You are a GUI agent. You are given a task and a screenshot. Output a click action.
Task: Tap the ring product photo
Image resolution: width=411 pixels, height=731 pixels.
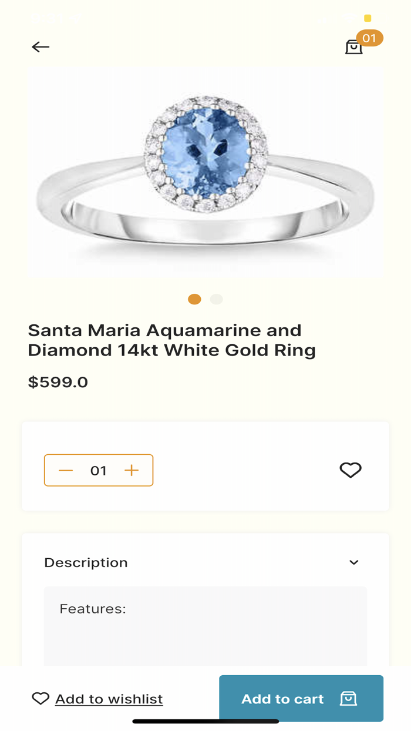[x=205, y=172]
